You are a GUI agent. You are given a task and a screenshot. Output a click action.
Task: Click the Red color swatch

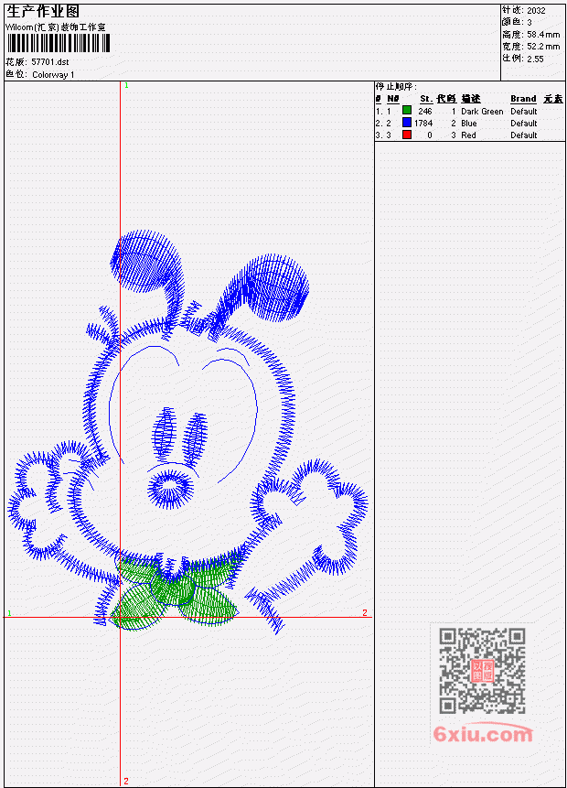pos(407,135)
